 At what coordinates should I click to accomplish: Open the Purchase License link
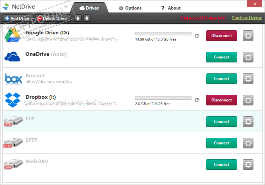tap(247, 18)
